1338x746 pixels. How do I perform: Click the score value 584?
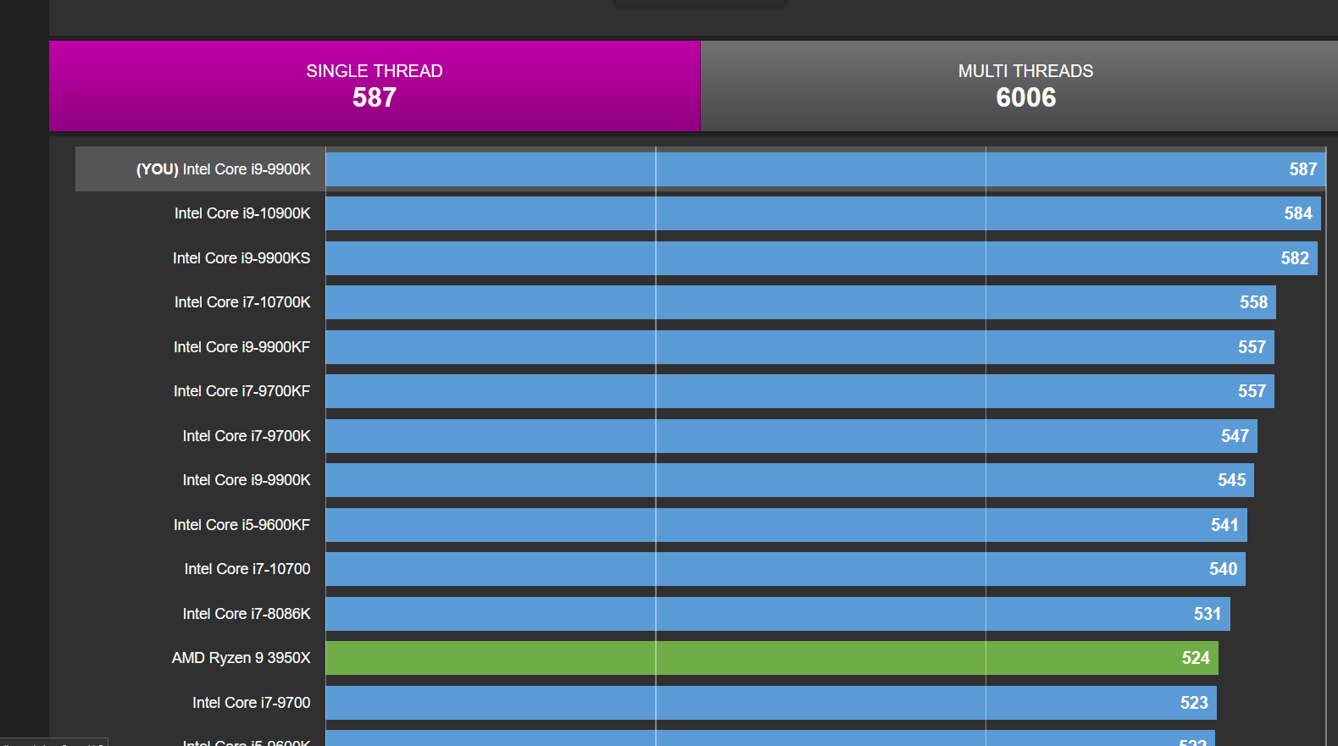pos(1298,213)
